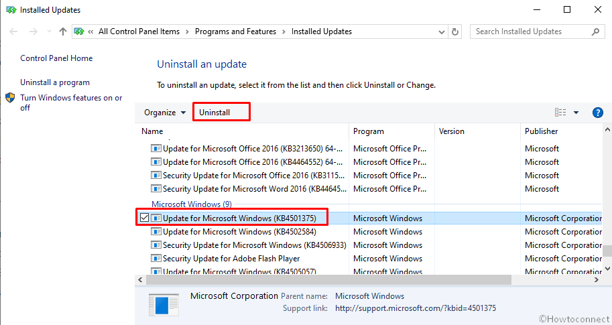Collapse the Microsoft Windows (9) group

click(x=192, y=204)
